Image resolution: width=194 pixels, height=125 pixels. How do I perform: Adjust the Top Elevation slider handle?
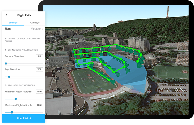coord(9,77)
